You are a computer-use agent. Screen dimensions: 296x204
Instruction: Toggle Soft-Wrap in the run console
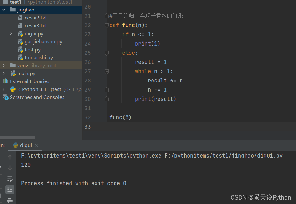pos(10,179)
